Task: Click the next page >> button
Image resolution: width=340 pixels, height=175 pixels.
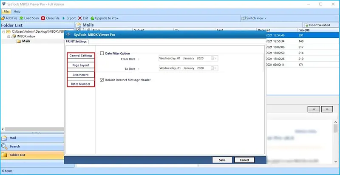Action: pyautogui.click(x=327, y=109)
